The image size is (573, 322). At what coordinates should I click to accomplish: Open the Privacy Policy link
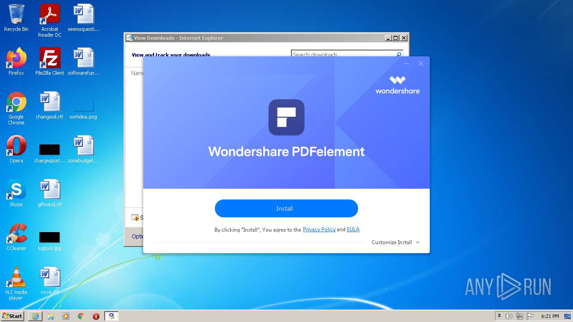319,229
